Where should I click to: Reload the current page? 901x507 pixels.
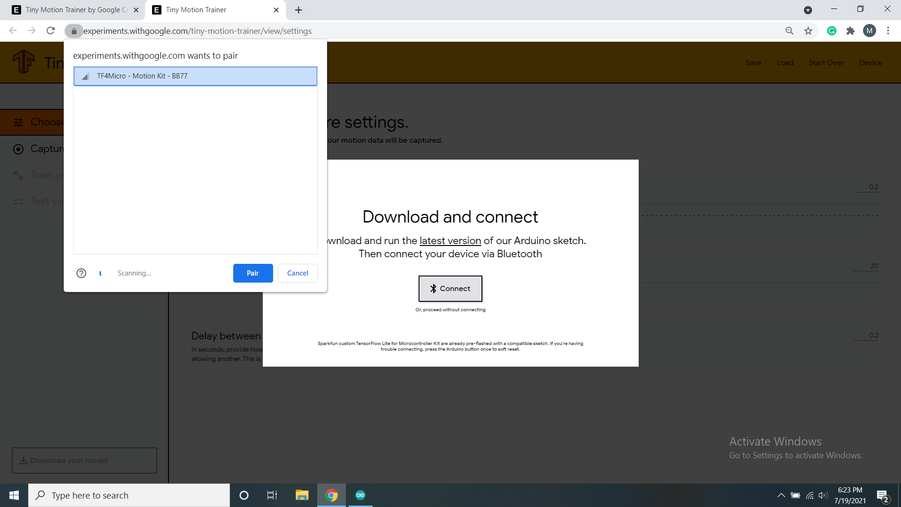[x=51, y=31]
